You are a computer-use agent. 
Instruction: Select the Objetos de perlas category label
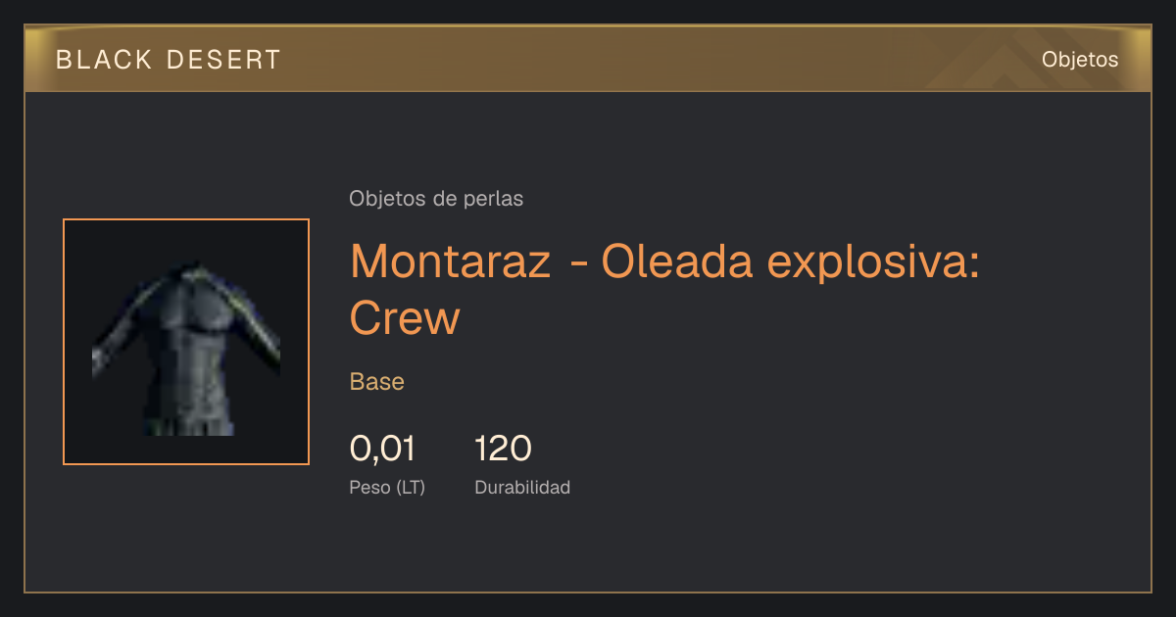tap(436, 199)
